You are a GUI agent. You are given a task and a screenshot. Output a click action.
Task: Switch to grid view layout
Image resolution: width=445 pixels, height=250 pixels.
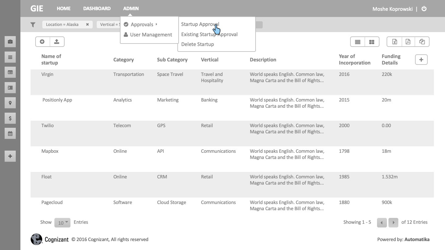point(372,42)
